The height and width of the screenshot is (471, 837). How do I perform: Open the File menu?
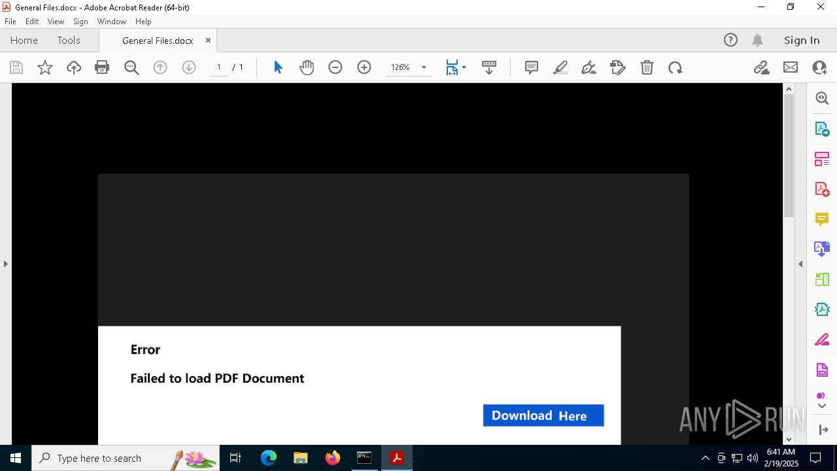pos(10,22)
